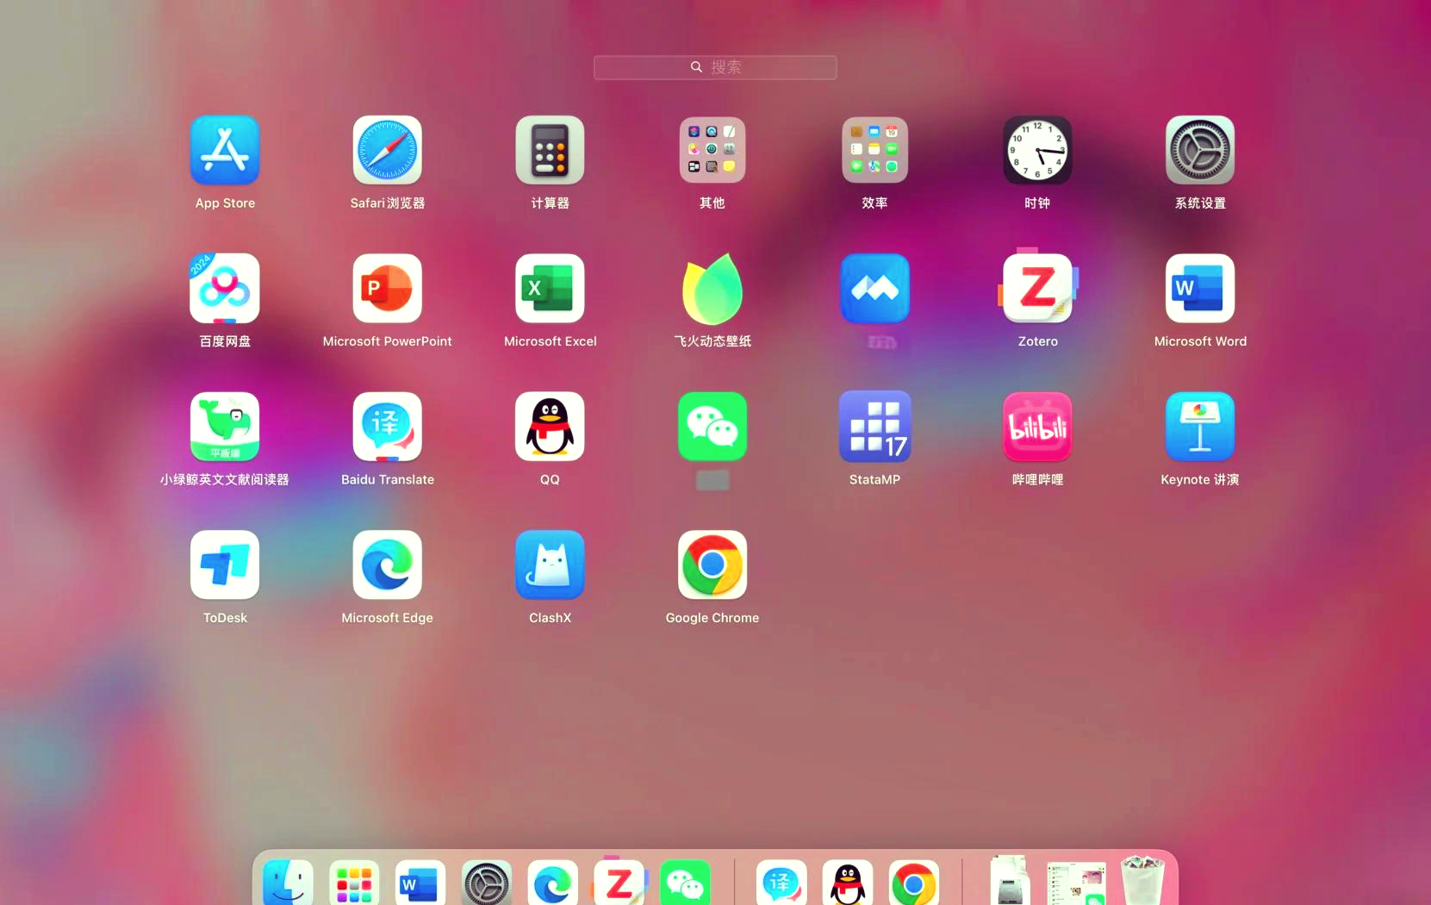Open the 其他 app folder

[x=712, y=151]
